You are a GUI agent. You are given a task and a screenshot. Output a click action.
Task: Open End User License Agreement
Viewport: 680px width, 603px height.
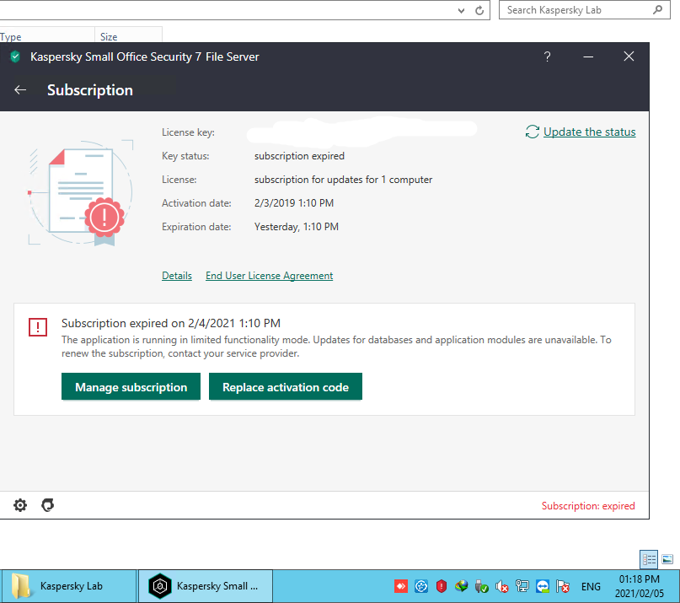click(269, 275)
